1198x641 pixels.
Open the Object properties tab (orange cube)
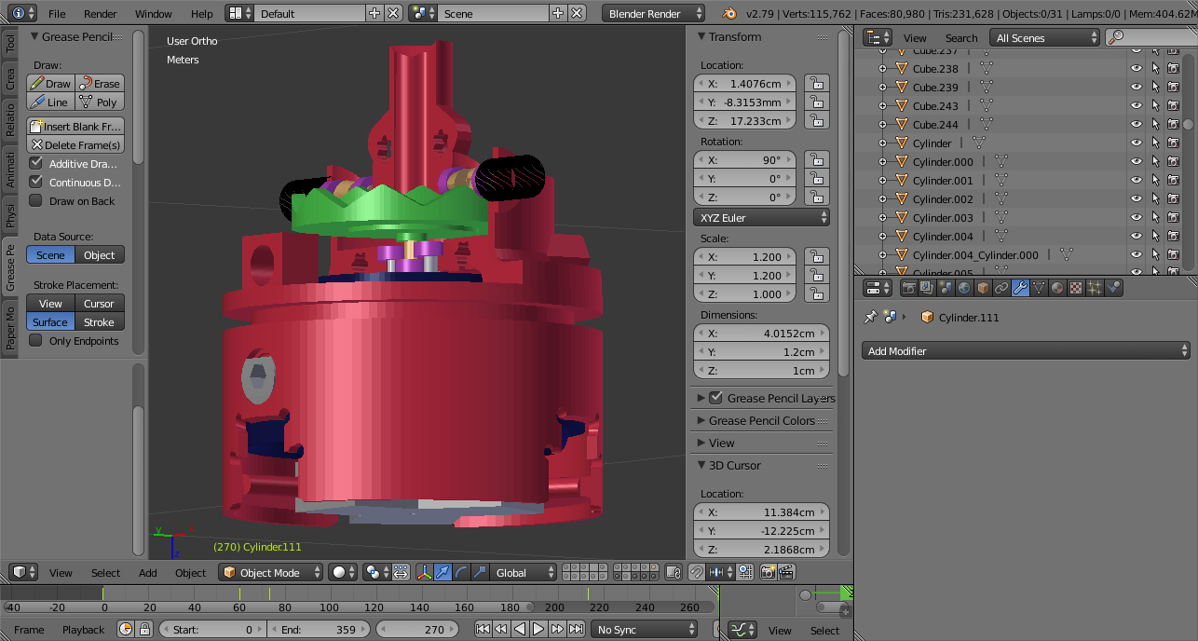(983, 288)
